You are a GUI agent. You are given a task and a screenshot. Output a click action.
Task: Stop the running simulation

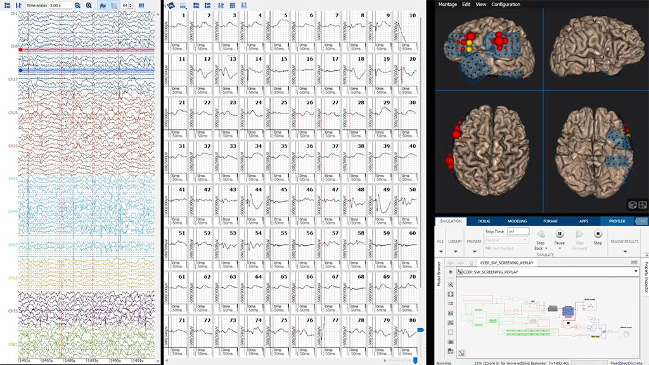(598, 233)
